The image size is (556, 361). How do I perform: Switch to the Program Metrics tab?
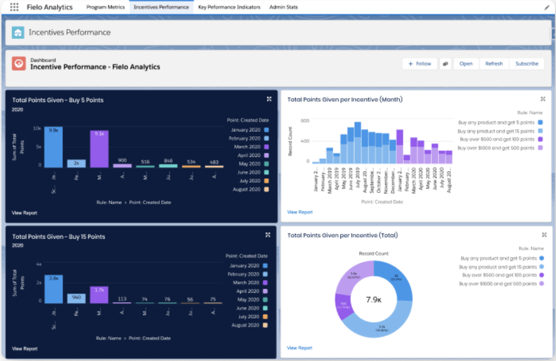tap(105, 7)
